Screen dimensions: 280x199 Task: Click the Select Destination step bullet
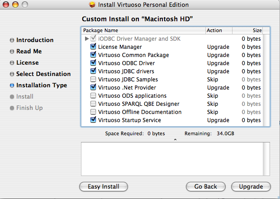12,74
